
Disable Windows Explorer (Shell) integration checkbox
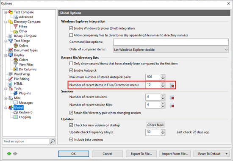pyautogui.click(x=71, y=28)
